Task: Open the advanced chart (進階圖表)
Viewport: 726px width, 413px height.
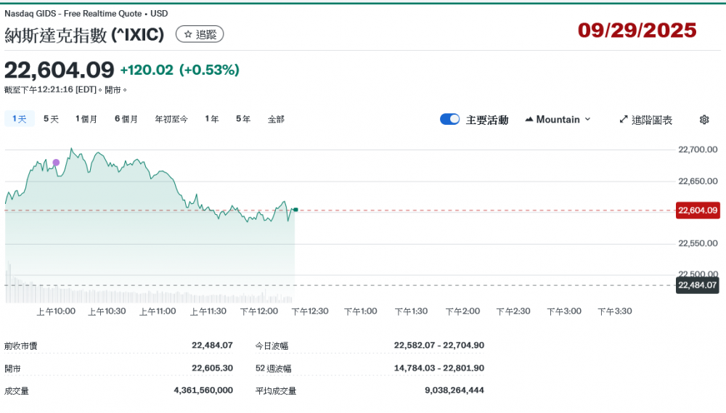Action: pos(645,120)
